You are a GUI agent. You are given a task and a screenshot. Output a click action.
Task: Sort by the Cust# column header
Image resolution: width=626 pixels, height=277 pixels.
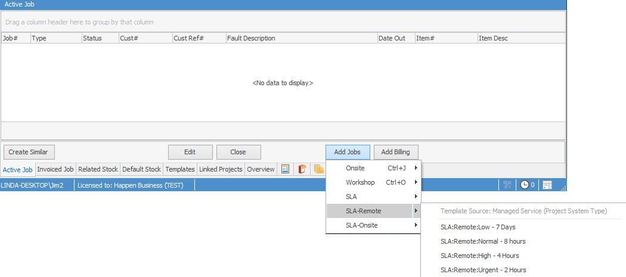tap(145, 38)
